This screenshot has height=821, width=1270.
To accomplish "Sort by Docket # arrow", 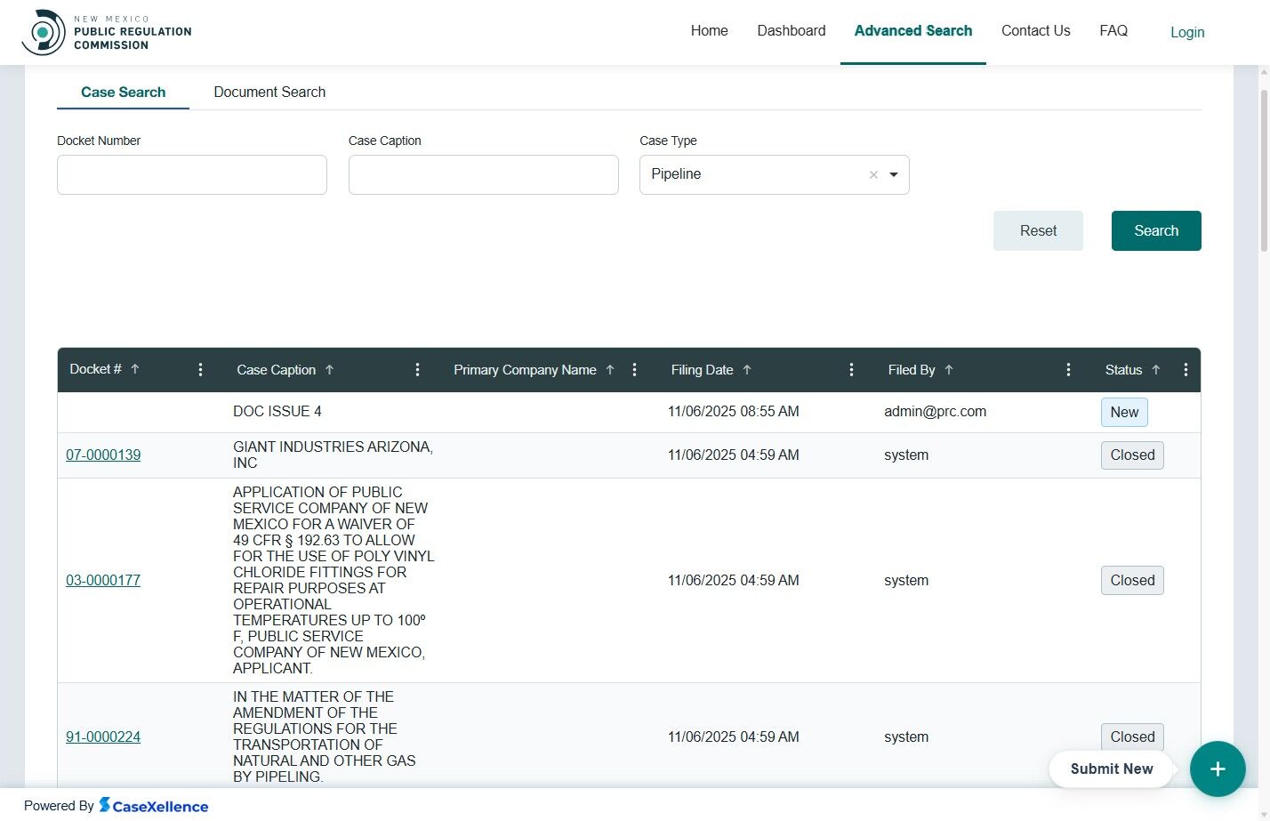I will 135,369.
